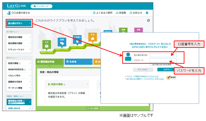206x121 pixels.
Task: Check 加入者さまのIDを保存 checkbox
Action: [151, 65]
